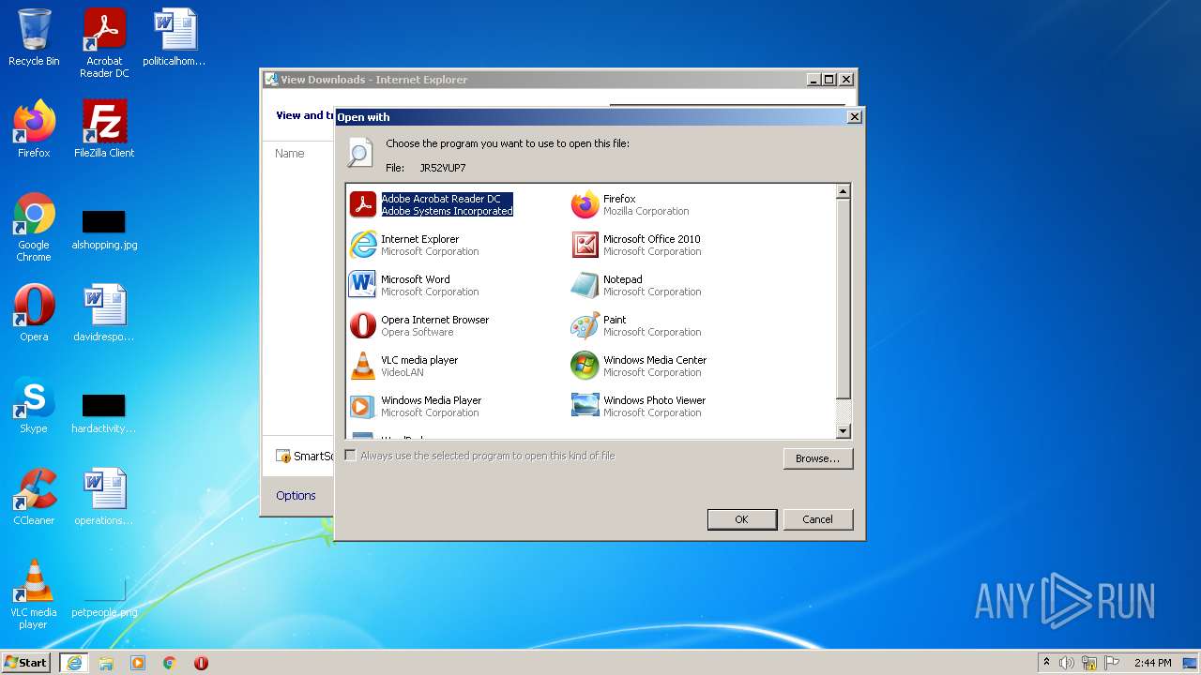Viewport: 1201px width, 675px height.
Task: Select FileZilla Client desktop shortcut
Action: (x=104, y=129)
